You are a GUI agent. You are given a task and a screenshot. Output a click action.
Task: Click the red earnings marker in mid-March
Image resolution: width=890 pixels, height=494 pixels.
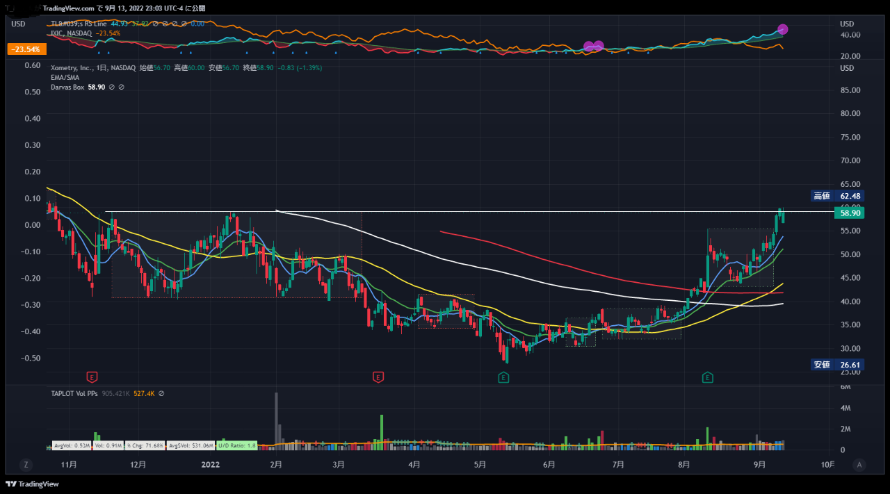pyautogui.click(x=378, y=377)
